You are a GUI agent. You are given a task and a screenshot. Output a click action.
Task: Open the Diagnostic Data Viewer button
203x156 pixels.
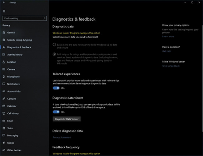[67, 119]
